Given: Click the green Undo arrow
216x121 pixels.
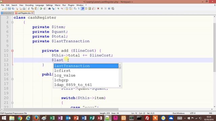Looking at the screenshot, I should pyautogui.click(x=41, y=8).
